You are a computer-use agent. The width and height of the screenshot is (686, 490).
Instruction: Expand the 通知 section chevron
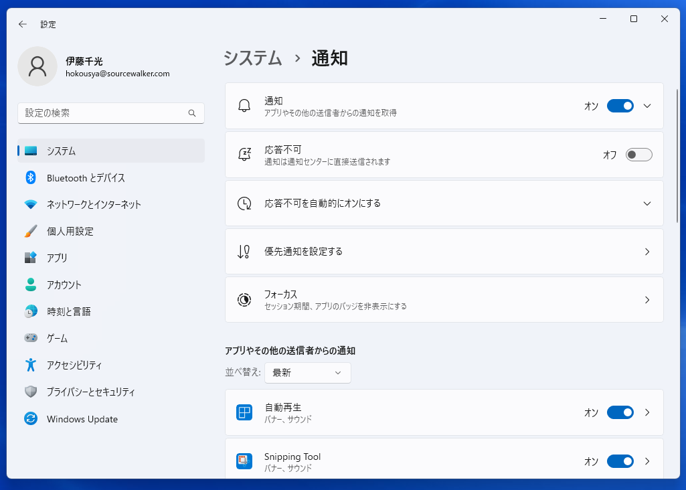tap(647, 106)
